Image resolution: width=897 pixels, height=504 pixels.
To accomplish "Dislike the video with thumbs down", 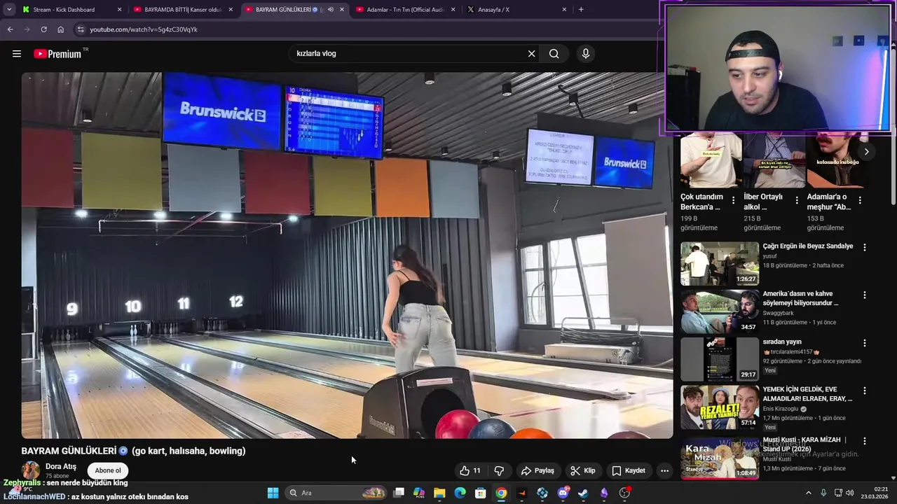I will [499, 470].
